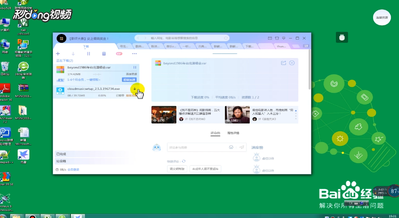Open the second review article about 人性

point(273,112)
